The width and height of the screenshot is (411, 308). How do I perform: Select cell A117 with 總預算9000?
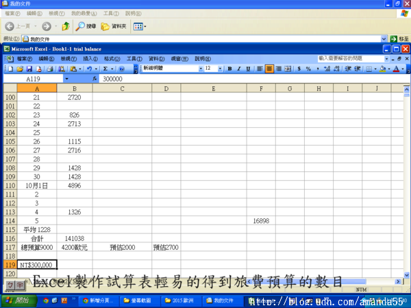pyautogui.click(x=37, y=247)
